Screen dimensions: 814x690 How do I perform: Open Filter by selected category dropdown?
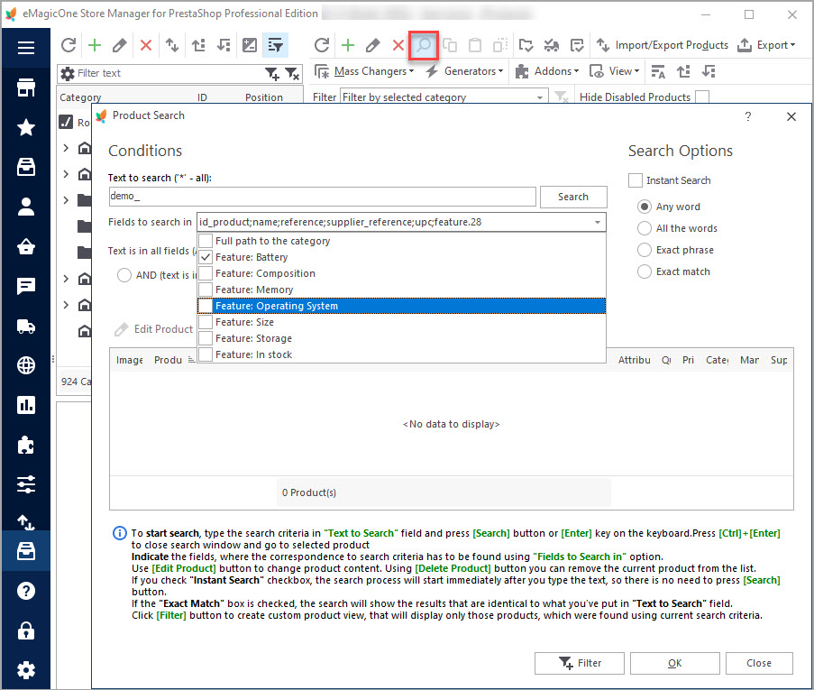point(540,97)
